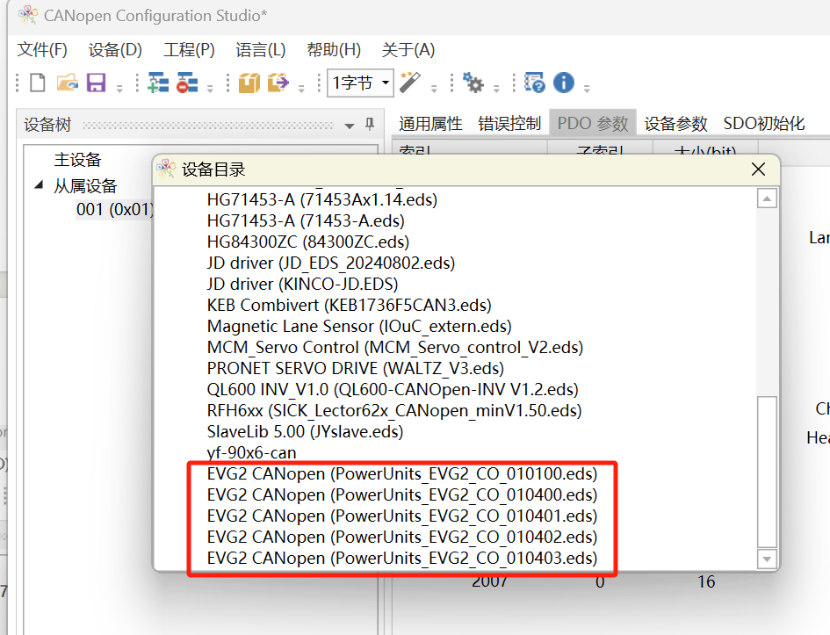Click the blue info circle icon
This screenshot has height=635, width=830.
pos(564,83)
